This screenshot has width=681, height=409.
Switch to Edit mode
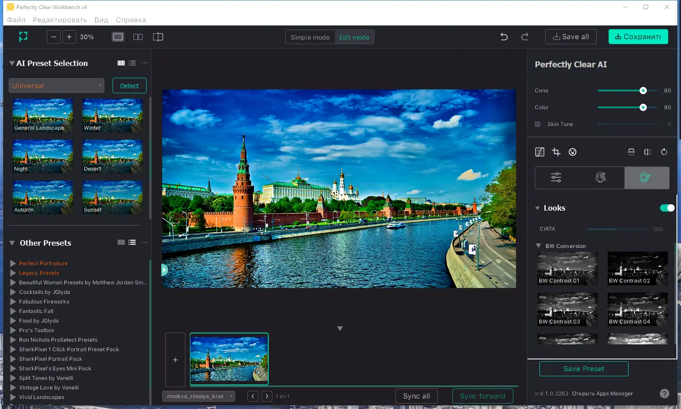coord(354,37)
